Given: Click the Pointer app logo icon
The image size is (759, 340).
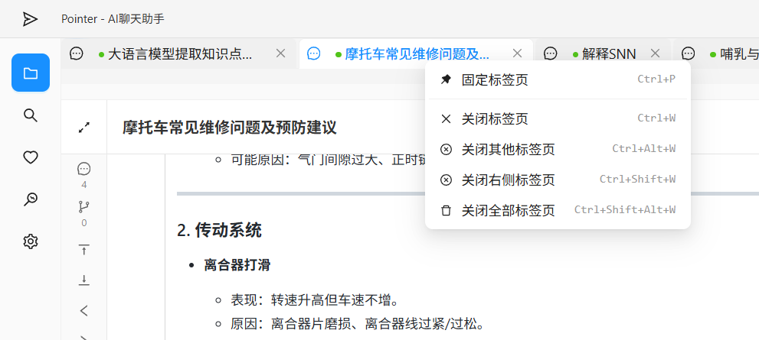Looking at the screenshot, I should (30, 19).
